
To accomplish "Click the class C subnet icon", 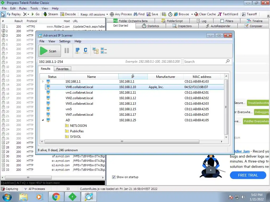I will pos(86,51).
